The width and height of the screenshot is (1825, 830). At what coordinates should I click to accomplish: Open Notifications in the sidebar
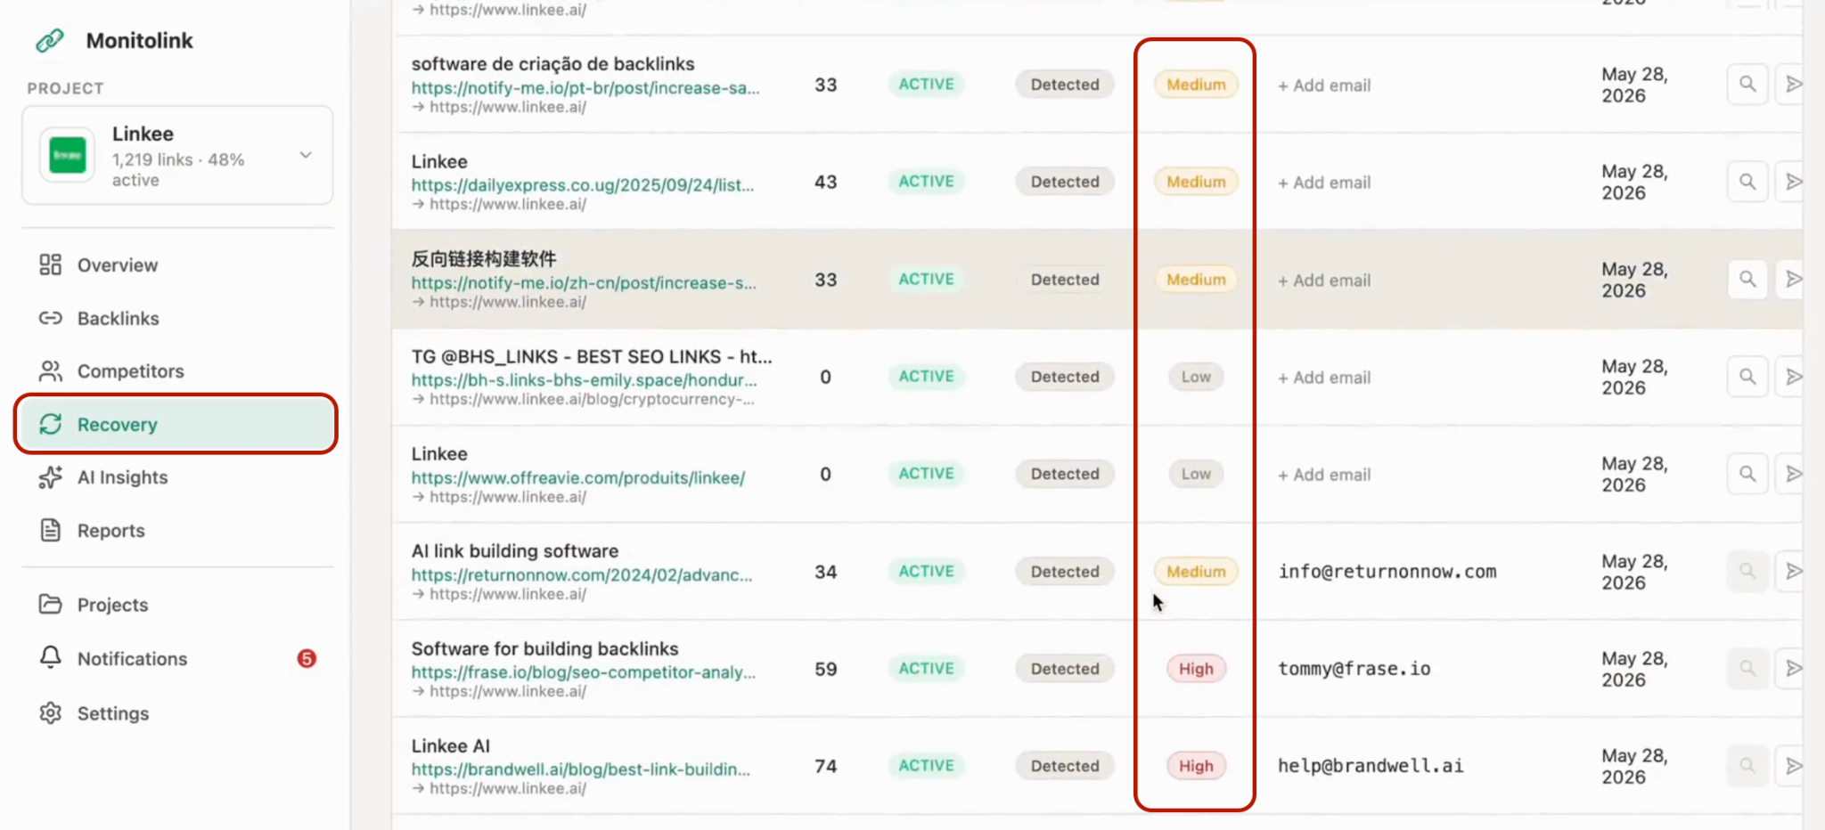[176, 659]
